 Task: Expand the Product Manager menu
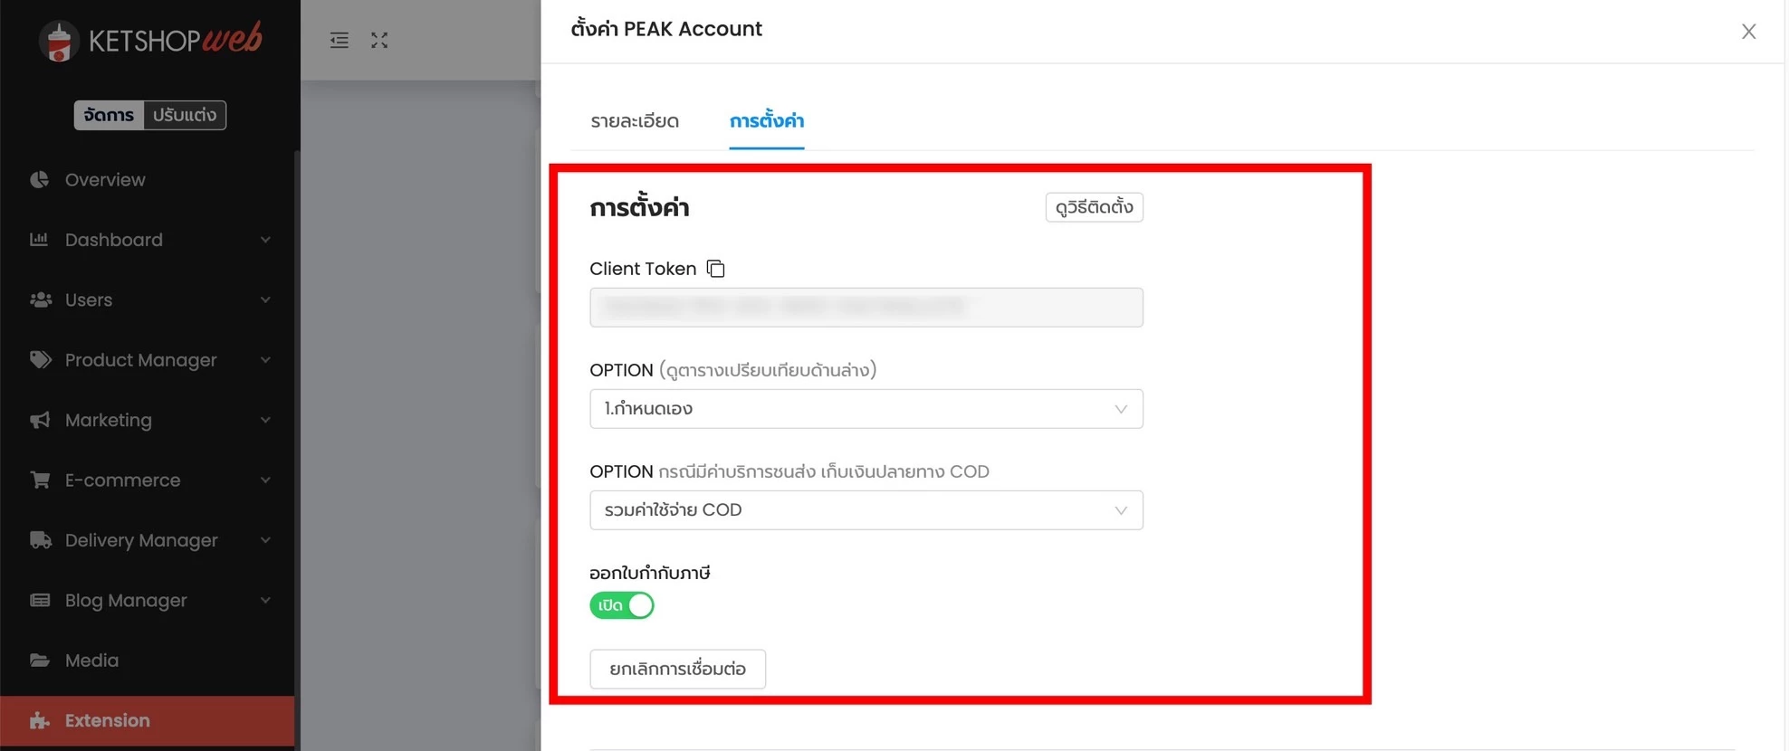pos(149,360)
